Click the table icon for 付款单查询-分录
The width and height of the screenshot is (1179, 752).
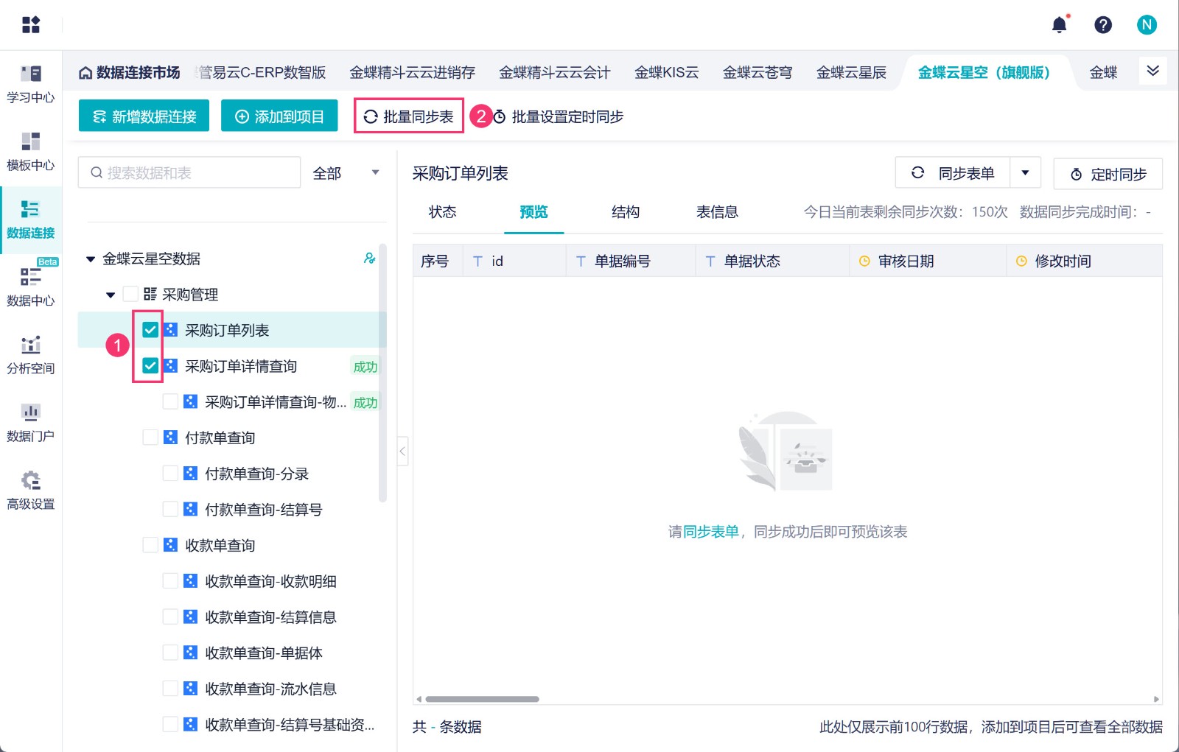coord(190,474)
